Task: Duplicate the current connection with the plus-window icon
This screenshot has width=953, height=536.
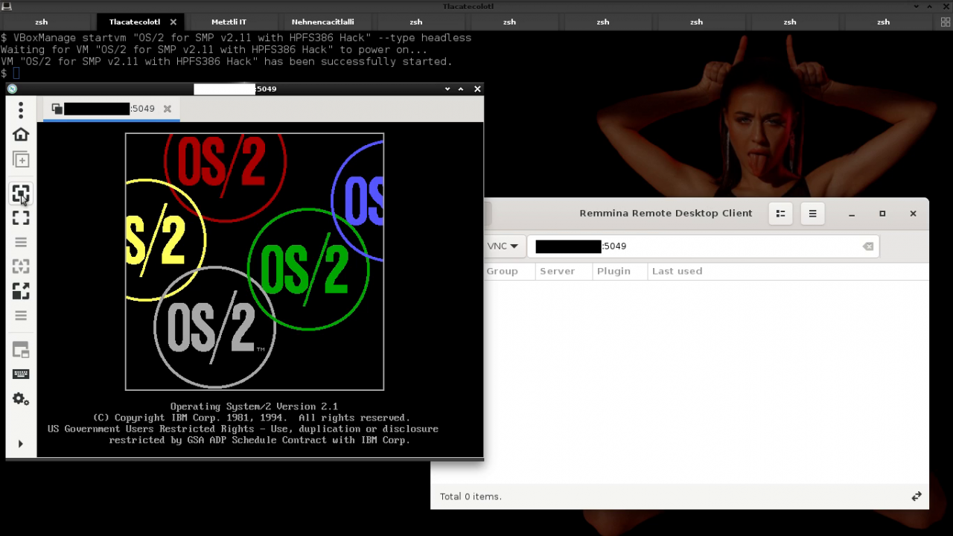Action: coord(21,159)
